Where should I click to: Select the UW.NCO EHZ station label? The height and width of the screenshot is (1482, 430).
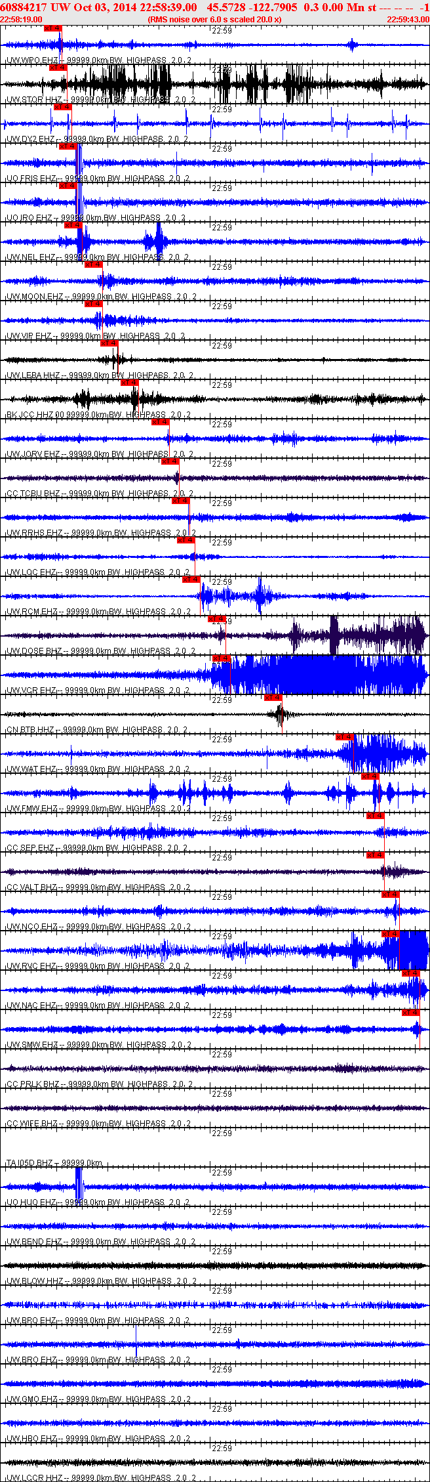tap(31, 927)
